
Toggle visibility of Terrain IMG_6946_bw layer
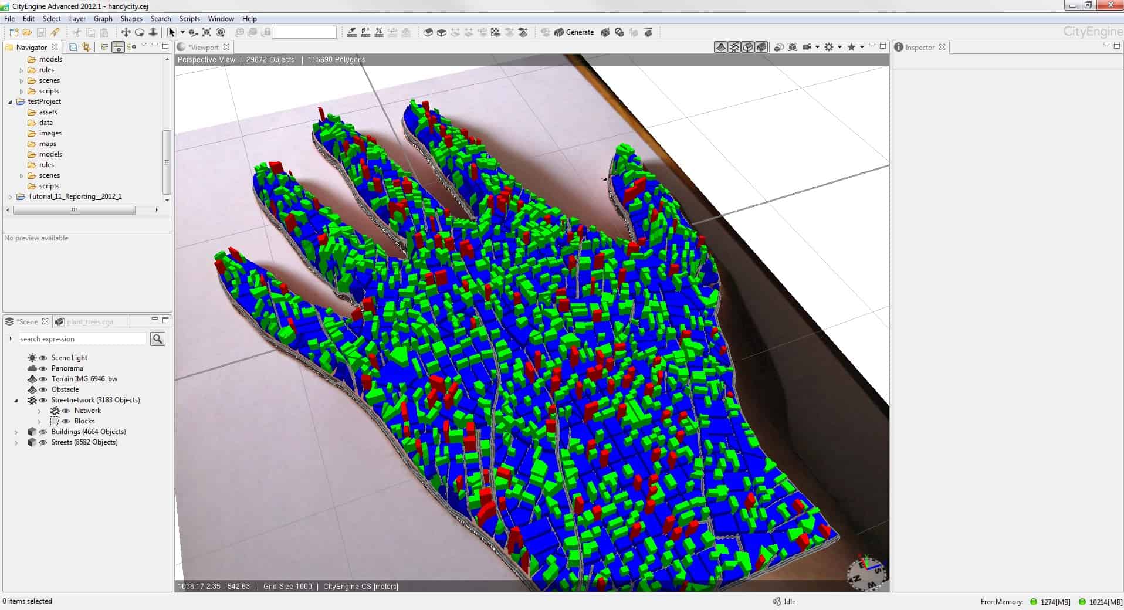click(x=43, y=379)
